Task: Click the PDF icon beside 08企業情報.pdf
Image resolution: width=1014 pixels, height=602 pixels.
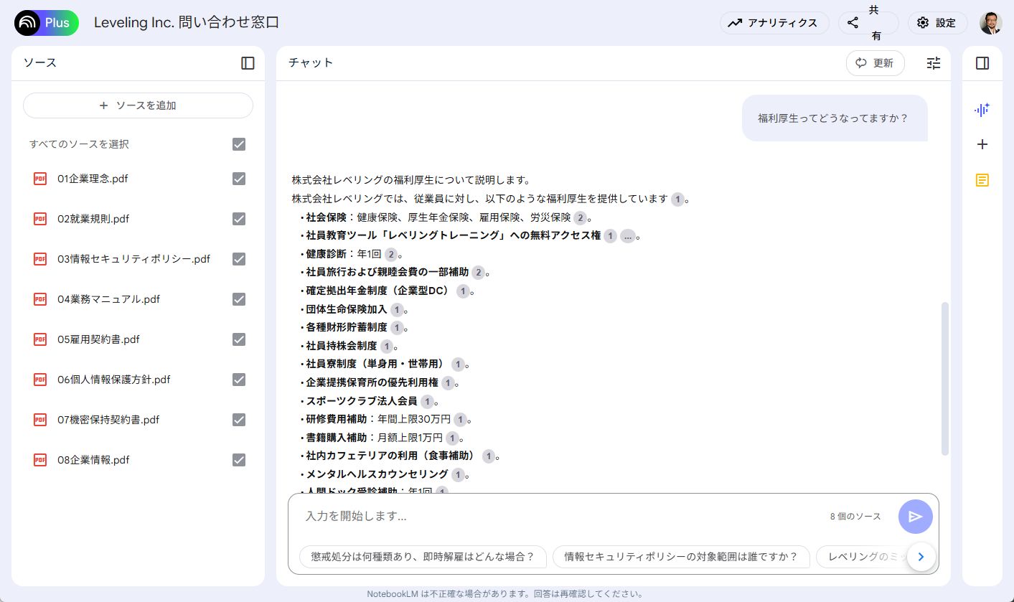Action: 40,460
